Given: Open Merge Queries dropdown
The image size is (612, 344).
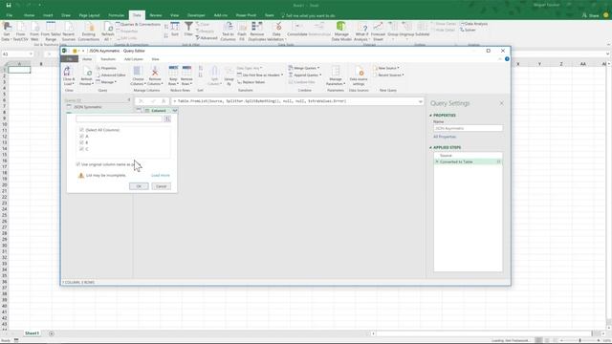Looking at the screenshot, I should (304, 68).
